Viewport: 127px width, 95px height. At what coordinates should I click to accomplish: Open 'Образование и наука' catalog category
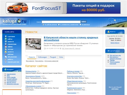coord(33,86)
